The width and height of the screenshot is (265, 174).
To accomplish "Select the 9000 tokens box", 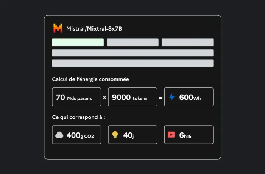I will coord(132,97).
